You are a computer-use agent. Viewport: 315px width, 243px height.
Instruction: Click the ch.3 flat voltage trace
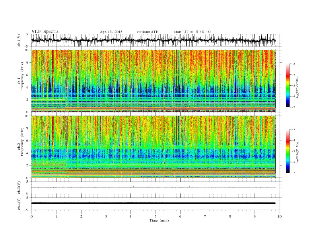coord(154,187)
